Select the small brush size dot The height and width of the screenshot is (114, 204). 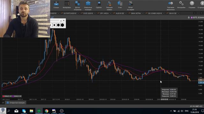point(54,25)
